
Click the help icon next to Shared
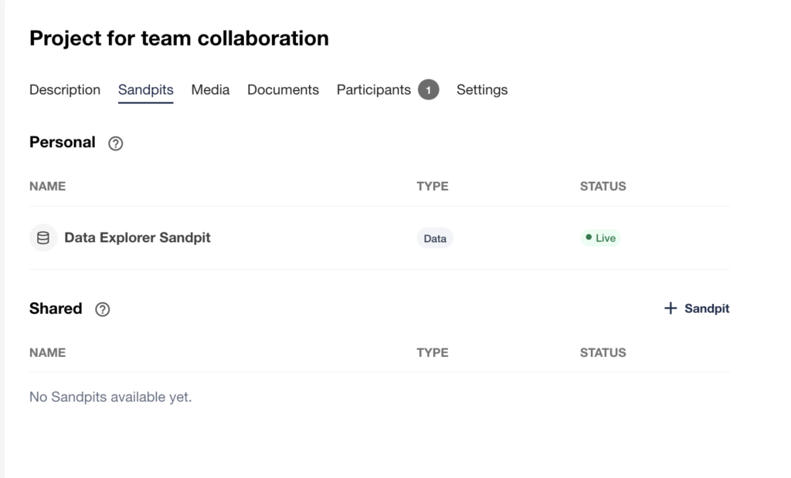[102, 309]
